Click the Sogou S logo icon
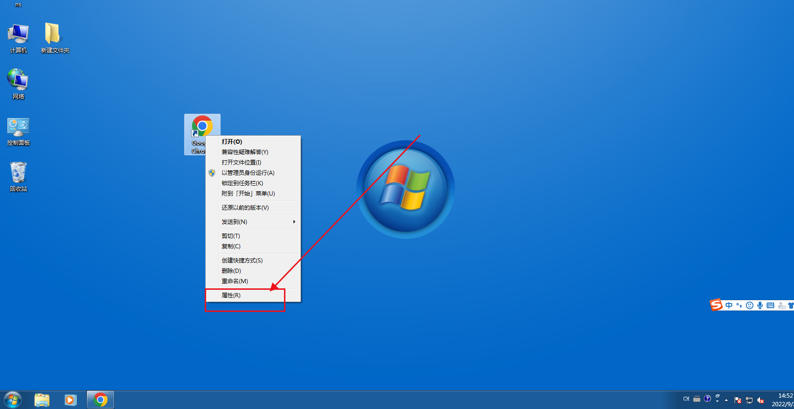Screen dimensions: 794x409 (716, 305)
